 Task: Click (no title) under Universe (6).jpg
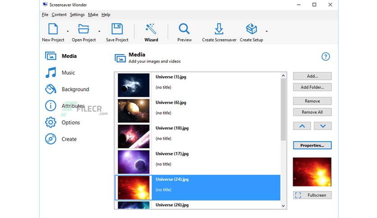tap(164, 113)
